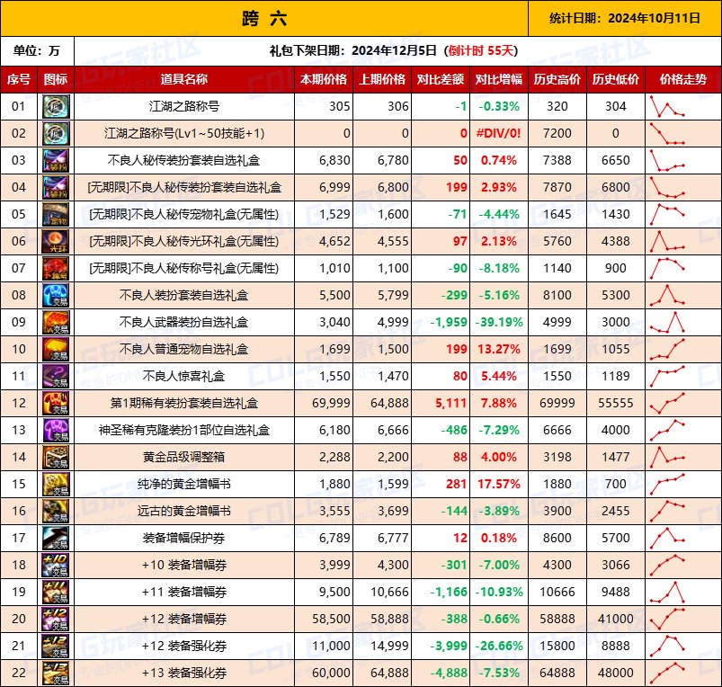This screenshot has width=722, height=687.
Task: Select the 光环 aura box icon in row 06
Action: point(56,241)
